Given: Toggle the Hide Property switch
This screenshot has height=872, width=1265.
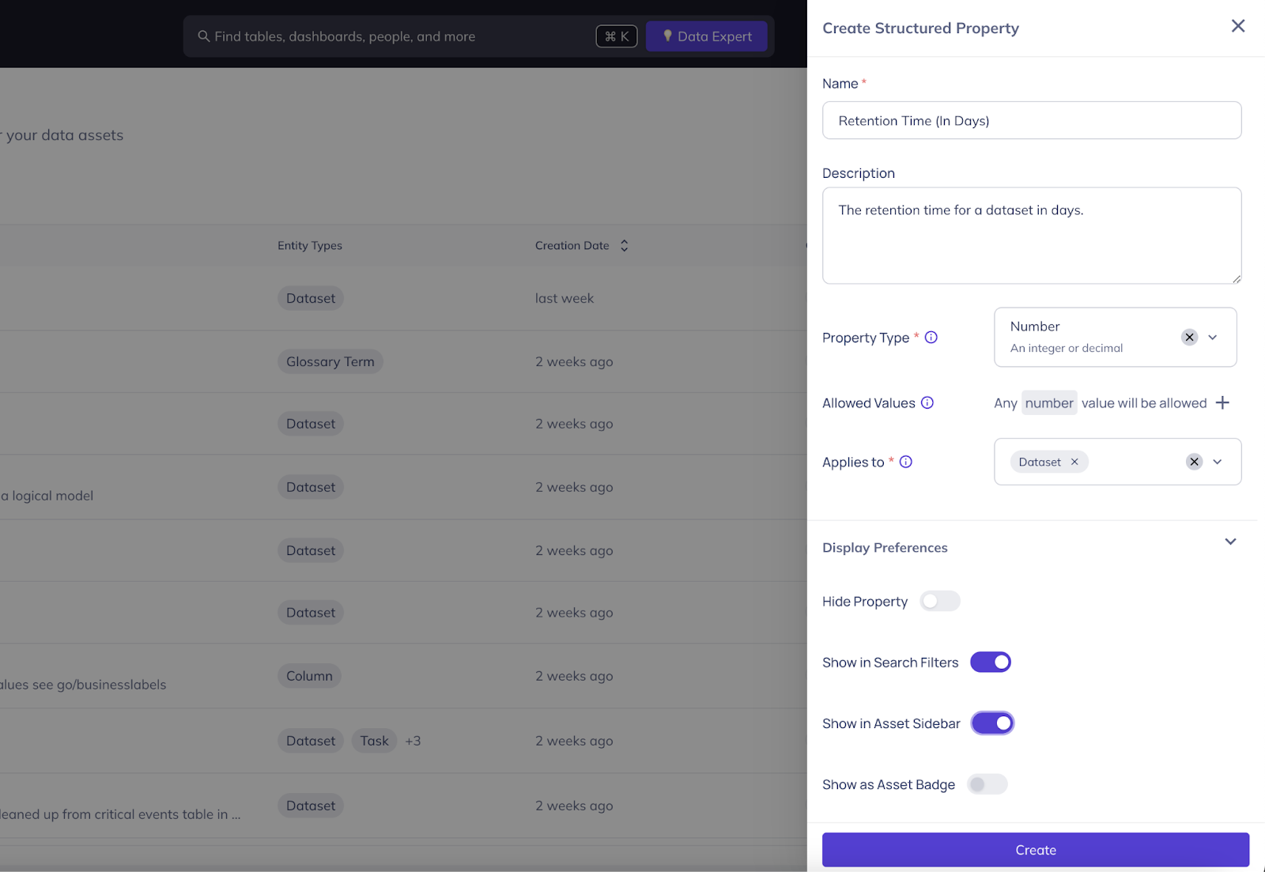Looking at the screenshot, I should pos(940,601).
